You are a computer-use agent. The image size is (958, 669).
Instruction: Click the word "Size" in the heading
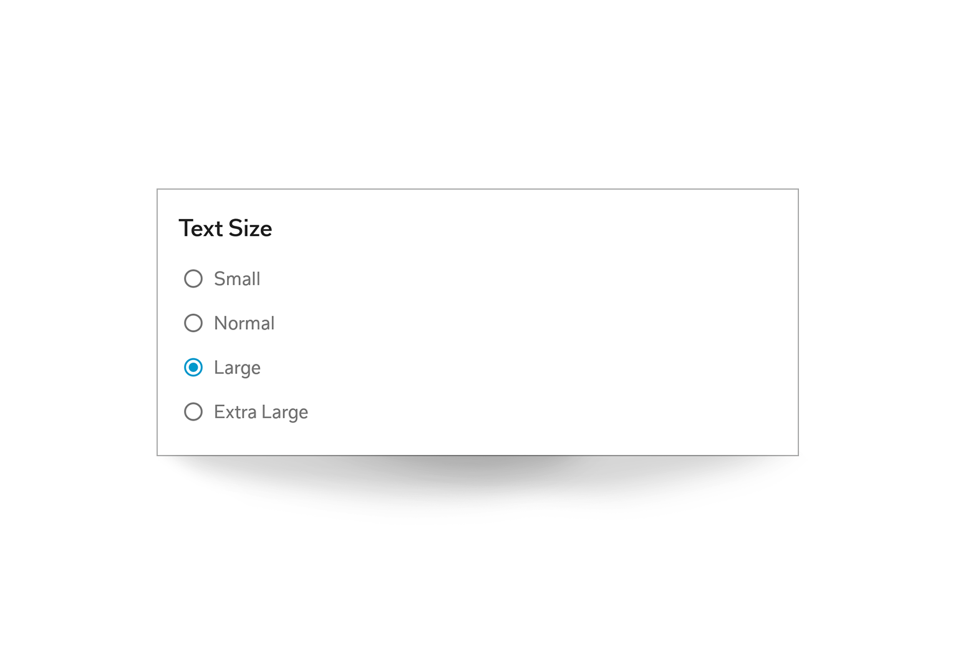coord(250,228)
